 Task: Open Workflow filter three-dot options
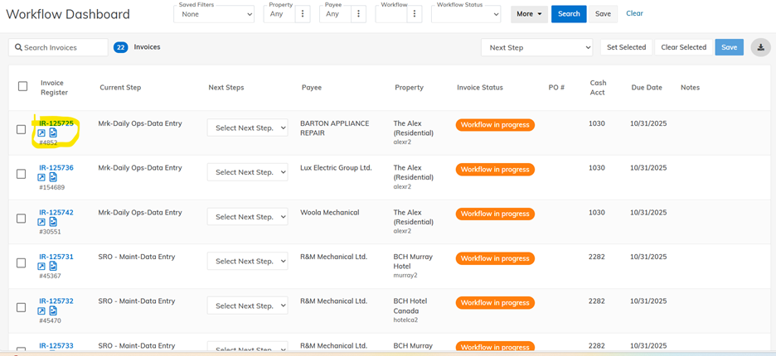tap(415, 14)
